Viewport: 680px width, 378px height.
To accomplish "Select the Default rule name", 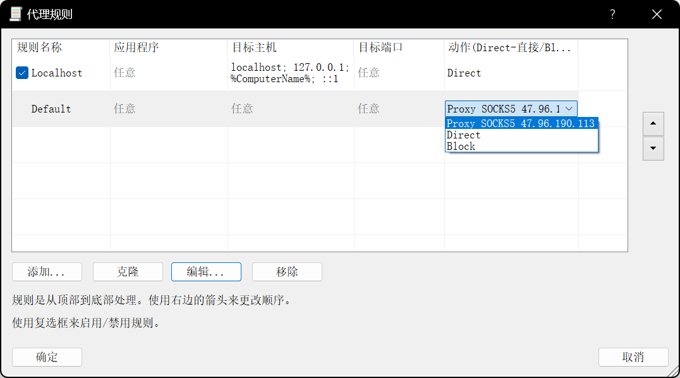I will (51, 109).
